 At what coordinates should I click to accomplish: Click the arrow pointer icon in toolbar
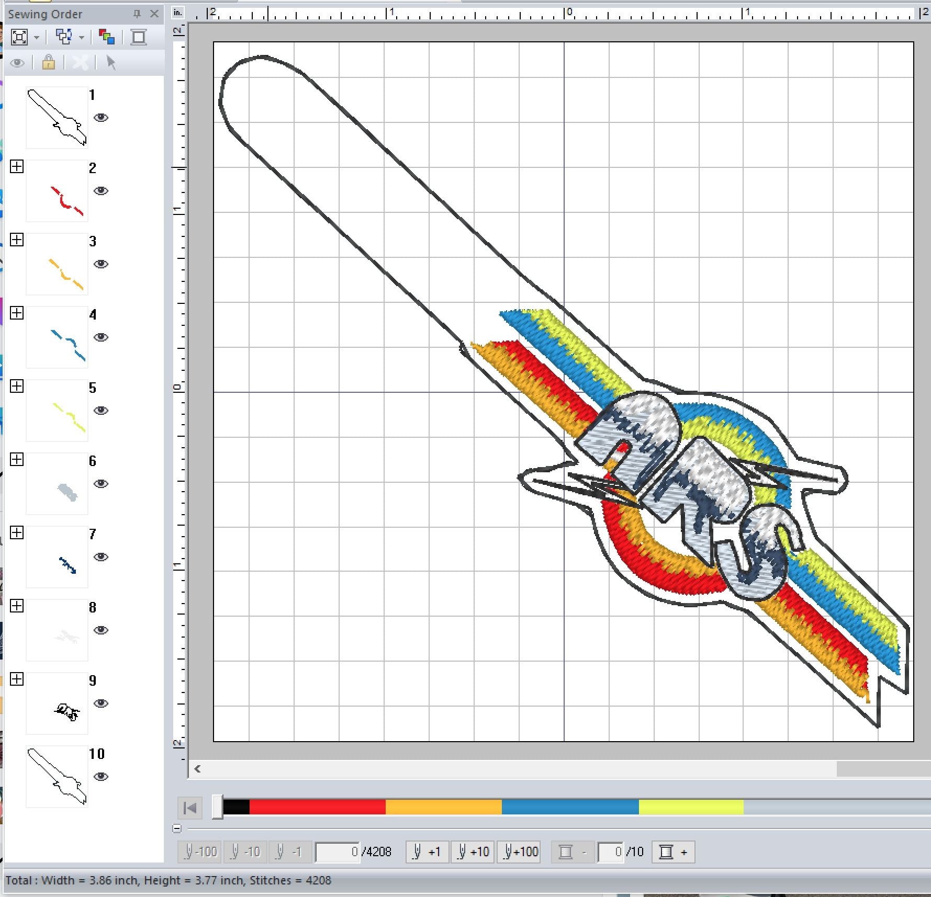pos(110,63)
